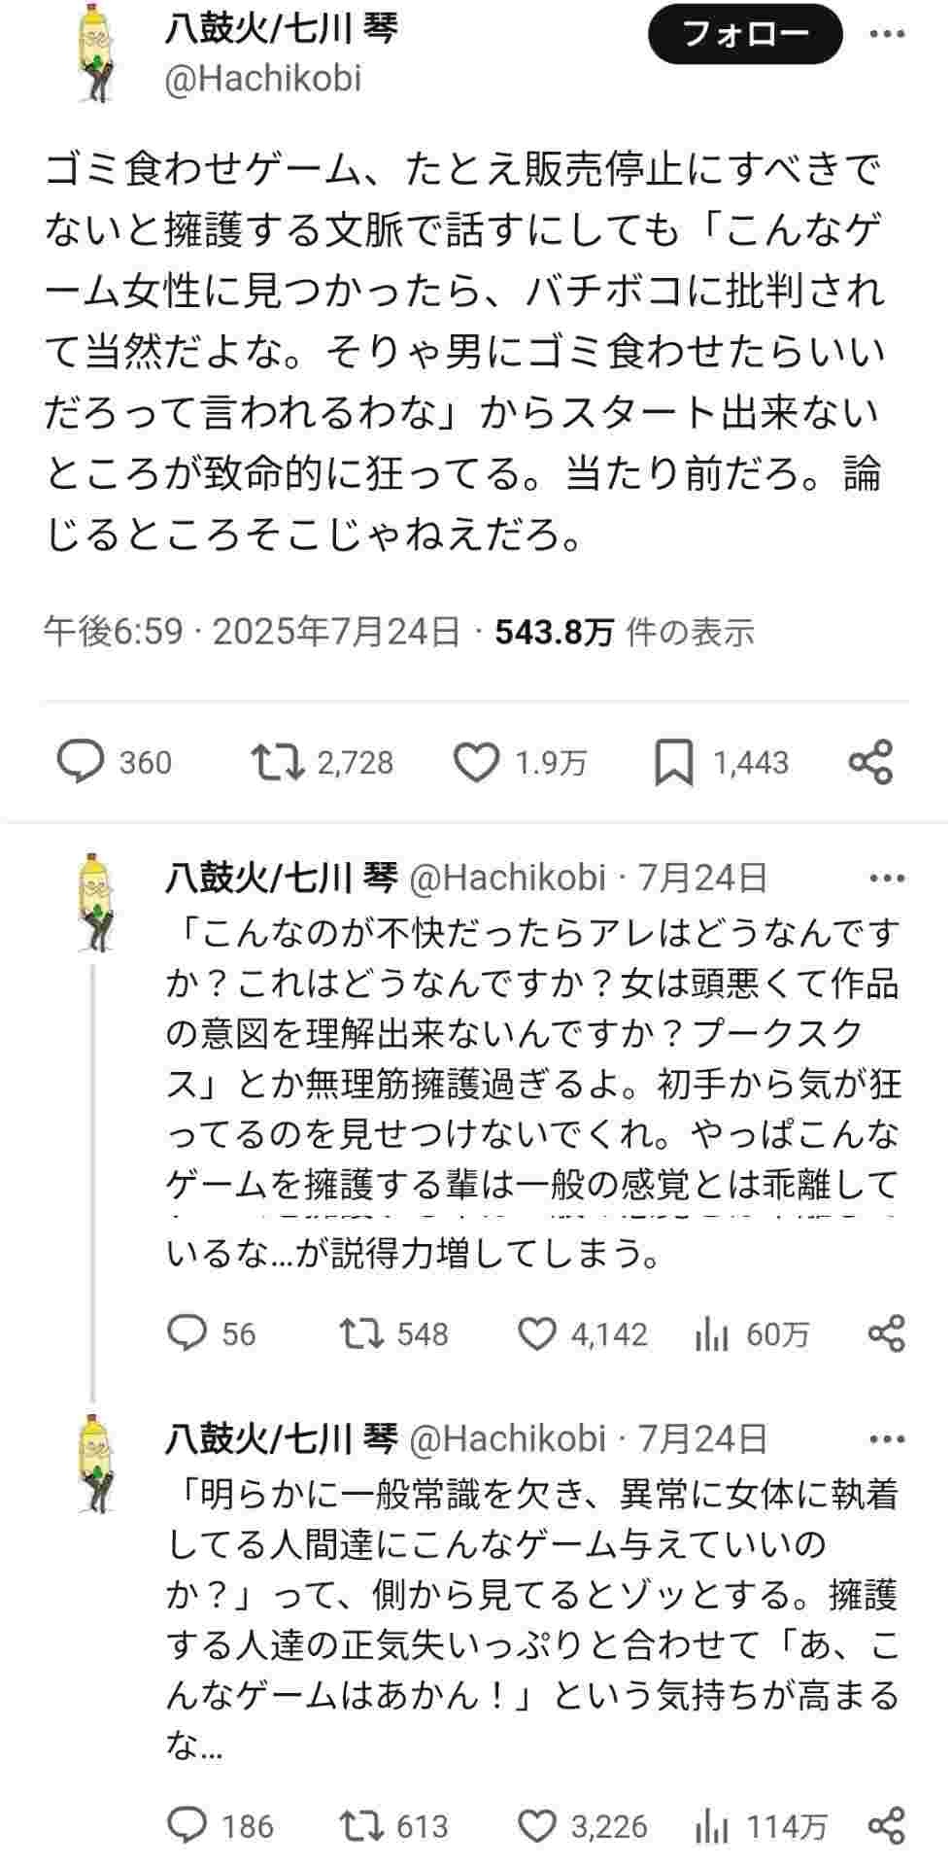Open more options on second reply

point(887,1438)
